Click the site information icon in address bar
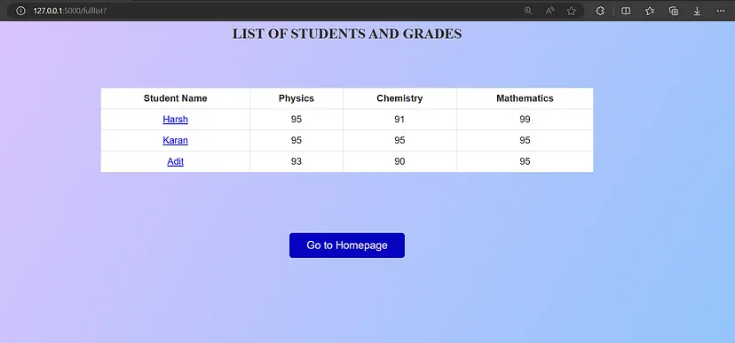735x343 pixels. pos(20,11)
